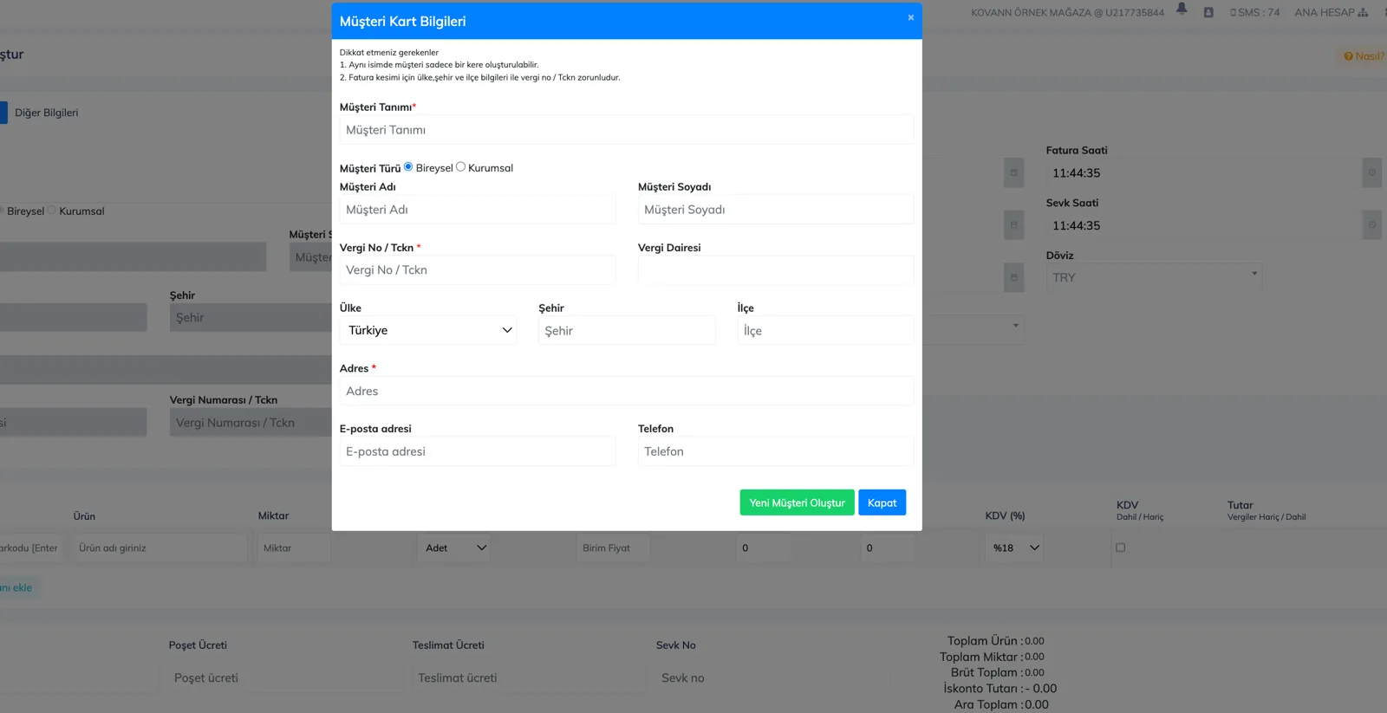Tick the KDV Dahil / Hariç checkbox

click(x=1120, y=548)
